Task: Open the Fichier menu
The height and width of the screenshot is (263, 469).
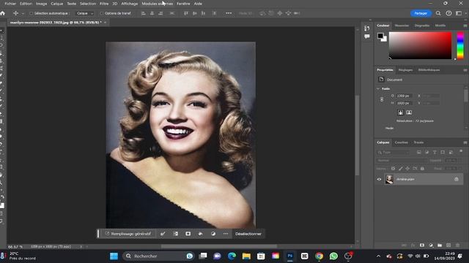Action: [x=10, y=4]
